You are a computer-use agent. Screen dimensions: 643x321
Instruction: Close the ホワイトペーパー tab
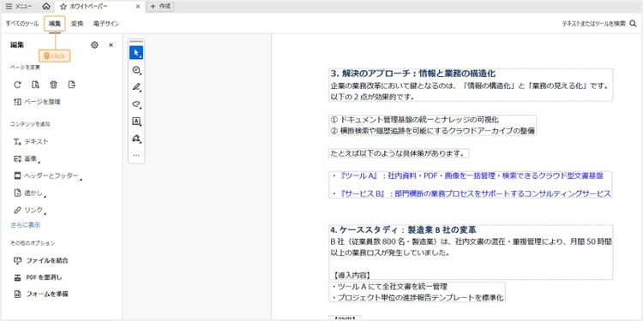(x=138, y=6)
